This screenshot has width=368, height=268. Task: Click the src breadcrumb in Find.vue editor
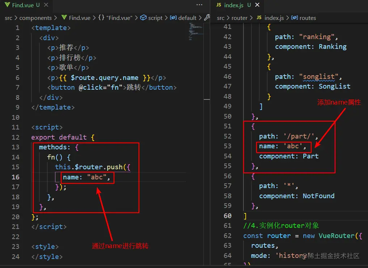click(x=8, y=18)
